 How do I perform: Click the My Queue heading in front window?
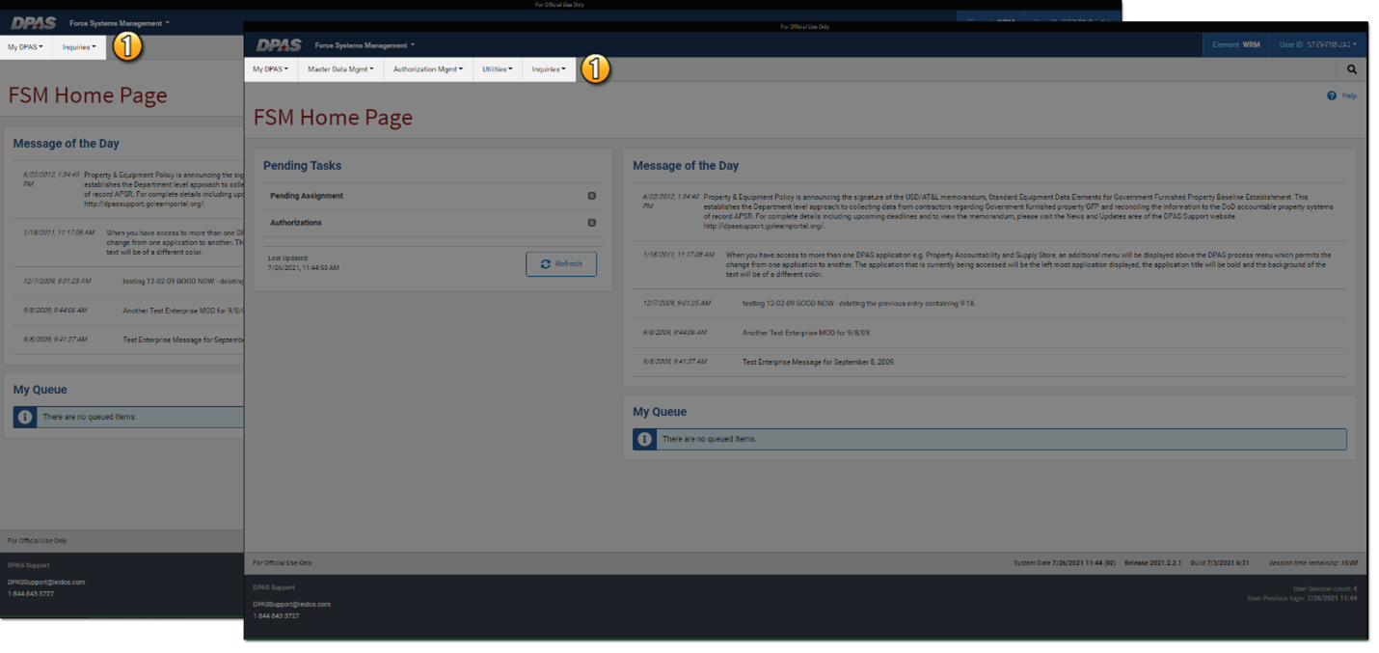pos(660,412)
